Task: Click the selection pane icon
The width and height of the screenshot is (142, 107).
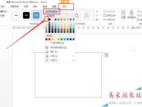Action: tap(138, 20)
